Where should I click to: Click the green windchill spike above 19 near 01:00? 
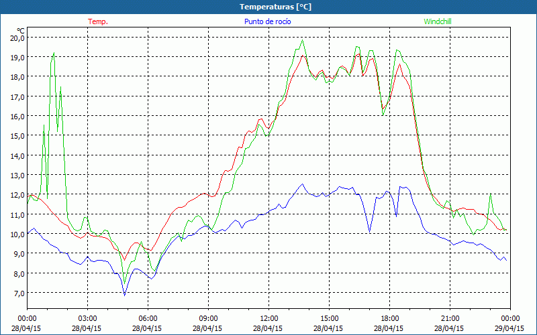54,53
